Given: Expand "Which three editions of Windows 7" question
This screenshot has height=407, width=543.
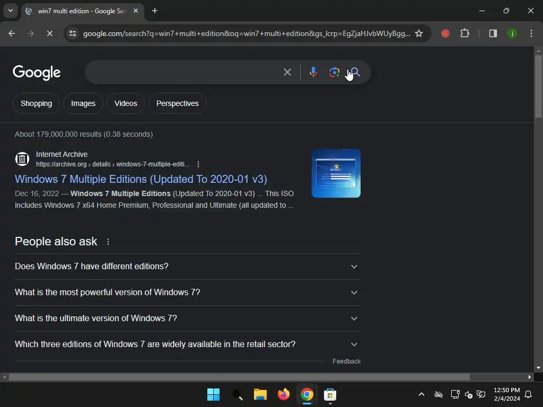Looking at the screenshot, I should (x=188, y=344).
